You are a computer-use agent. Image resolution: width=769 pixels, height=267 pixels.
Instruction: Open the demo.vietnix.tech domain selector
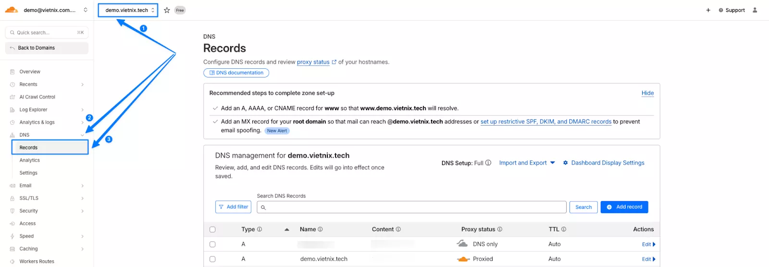128,10
